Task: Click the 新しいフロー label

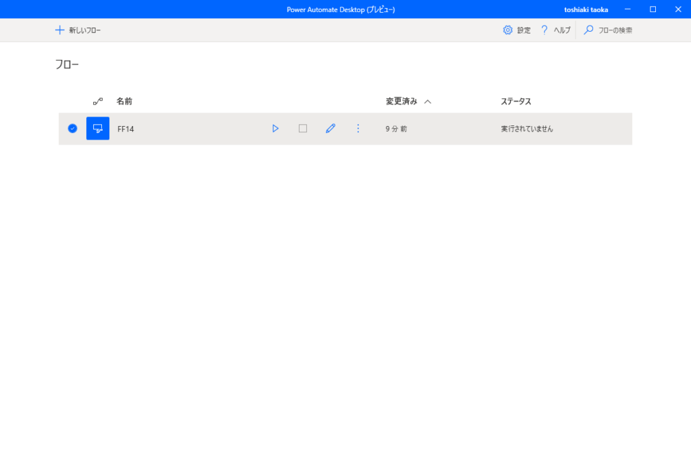Action: click(85, 30)
